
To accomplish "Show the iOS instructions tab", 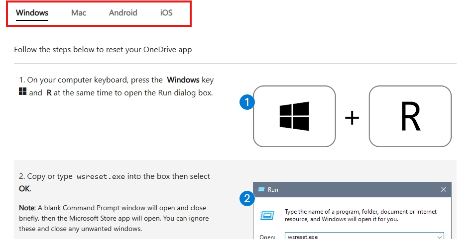I will [x=166, y=13].
